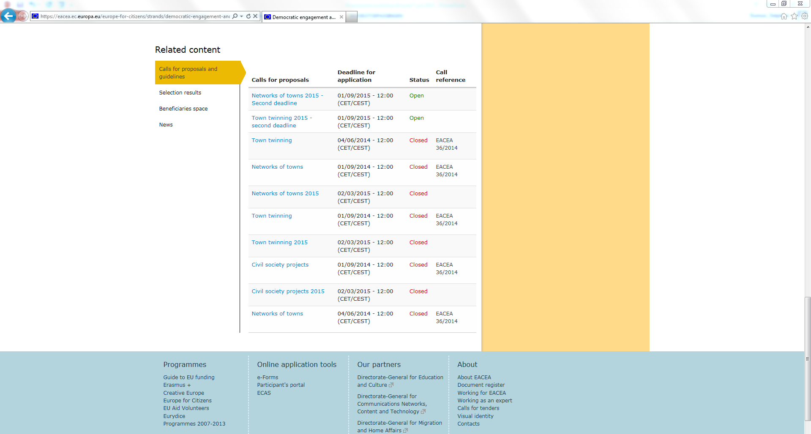Open Participant's portal link

point(281,385)
